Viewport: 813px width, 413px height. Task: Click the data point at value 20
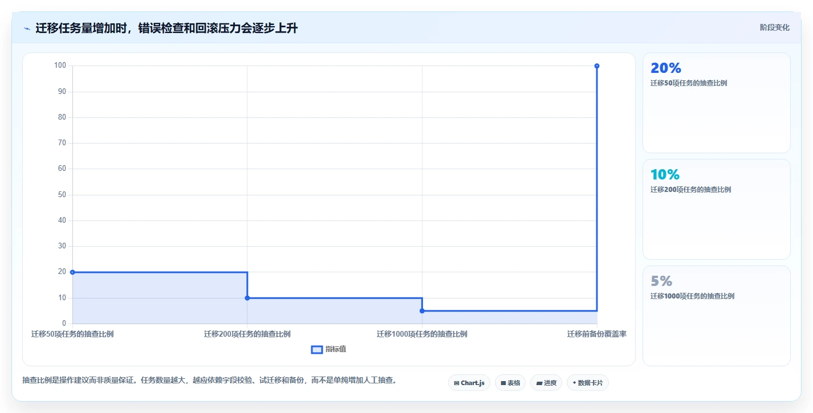point(72,272)
